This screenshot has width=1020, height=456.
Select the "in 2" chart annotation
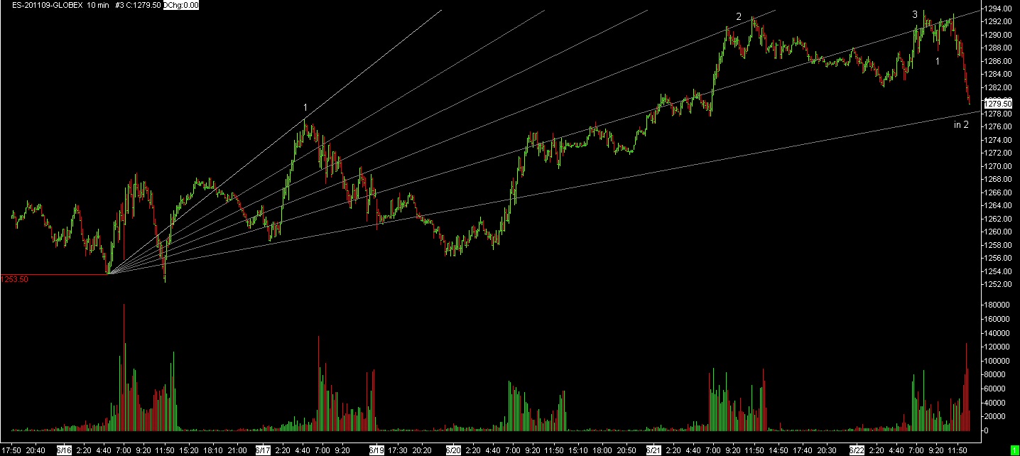[961, 125]
